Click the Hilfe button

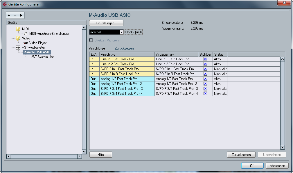click(x=101, y=154)
